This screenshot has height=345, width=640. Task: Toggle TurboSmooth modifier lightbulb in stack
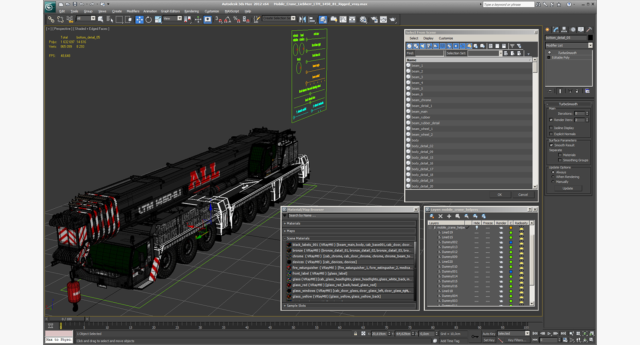click(549, 53)
